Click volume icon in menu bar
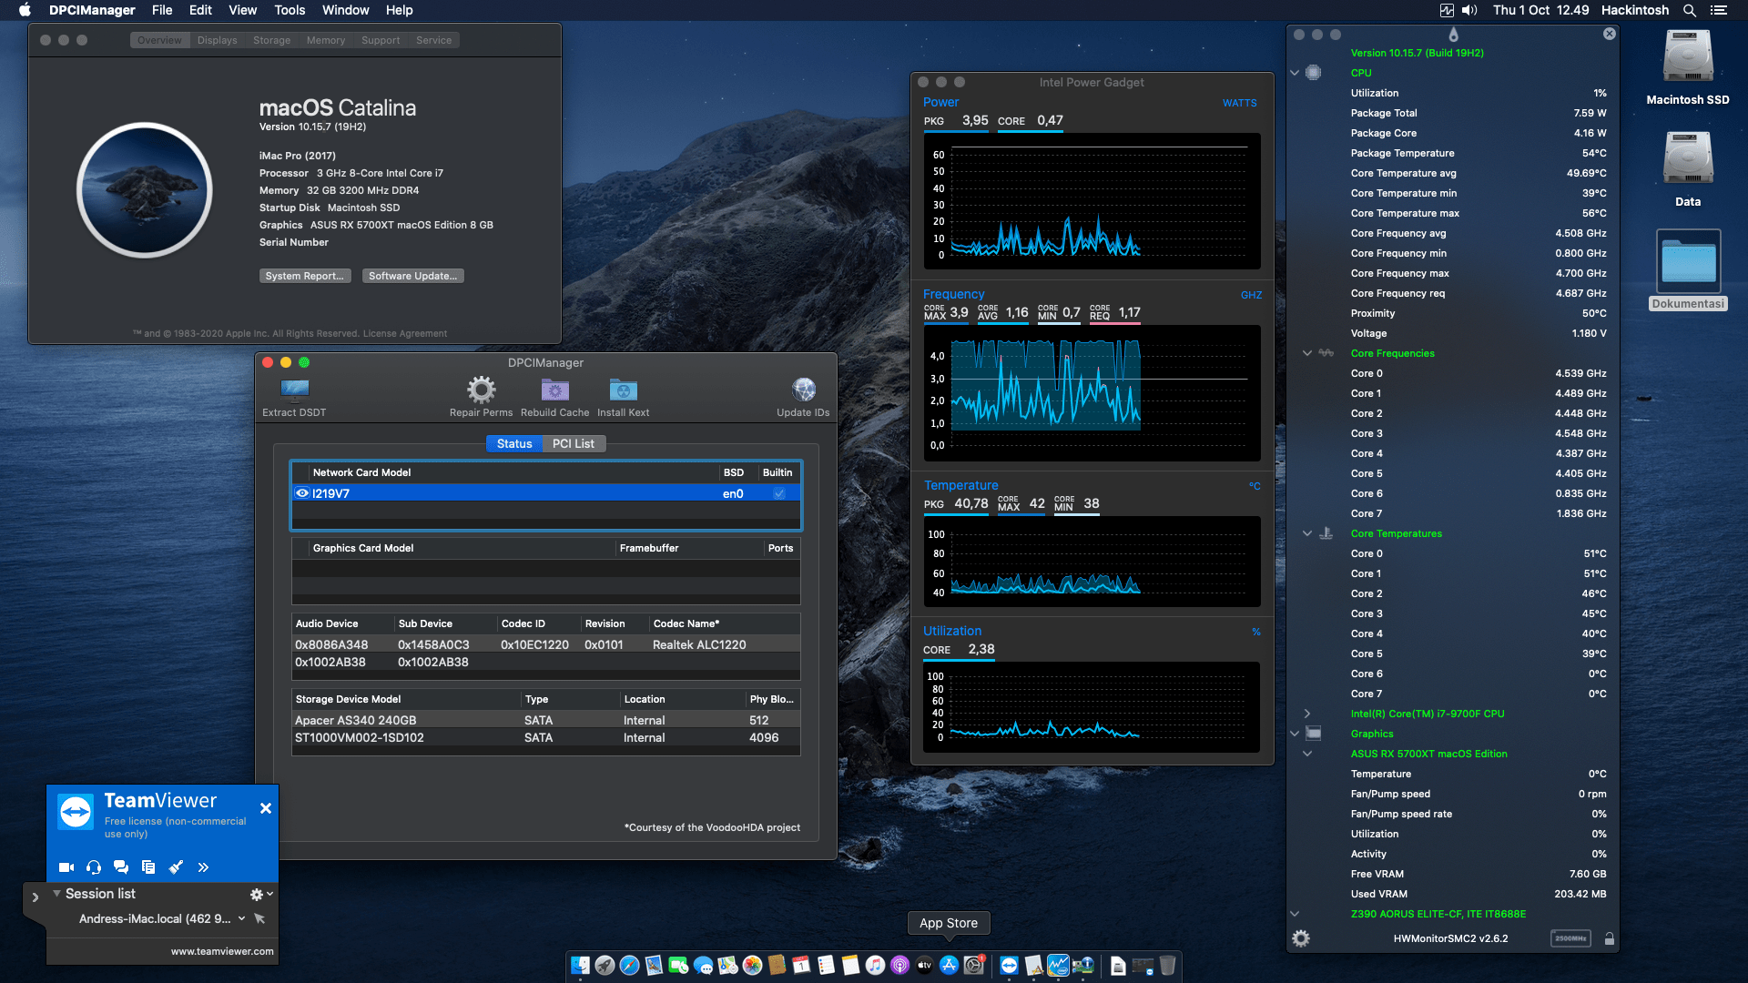 1469,10
